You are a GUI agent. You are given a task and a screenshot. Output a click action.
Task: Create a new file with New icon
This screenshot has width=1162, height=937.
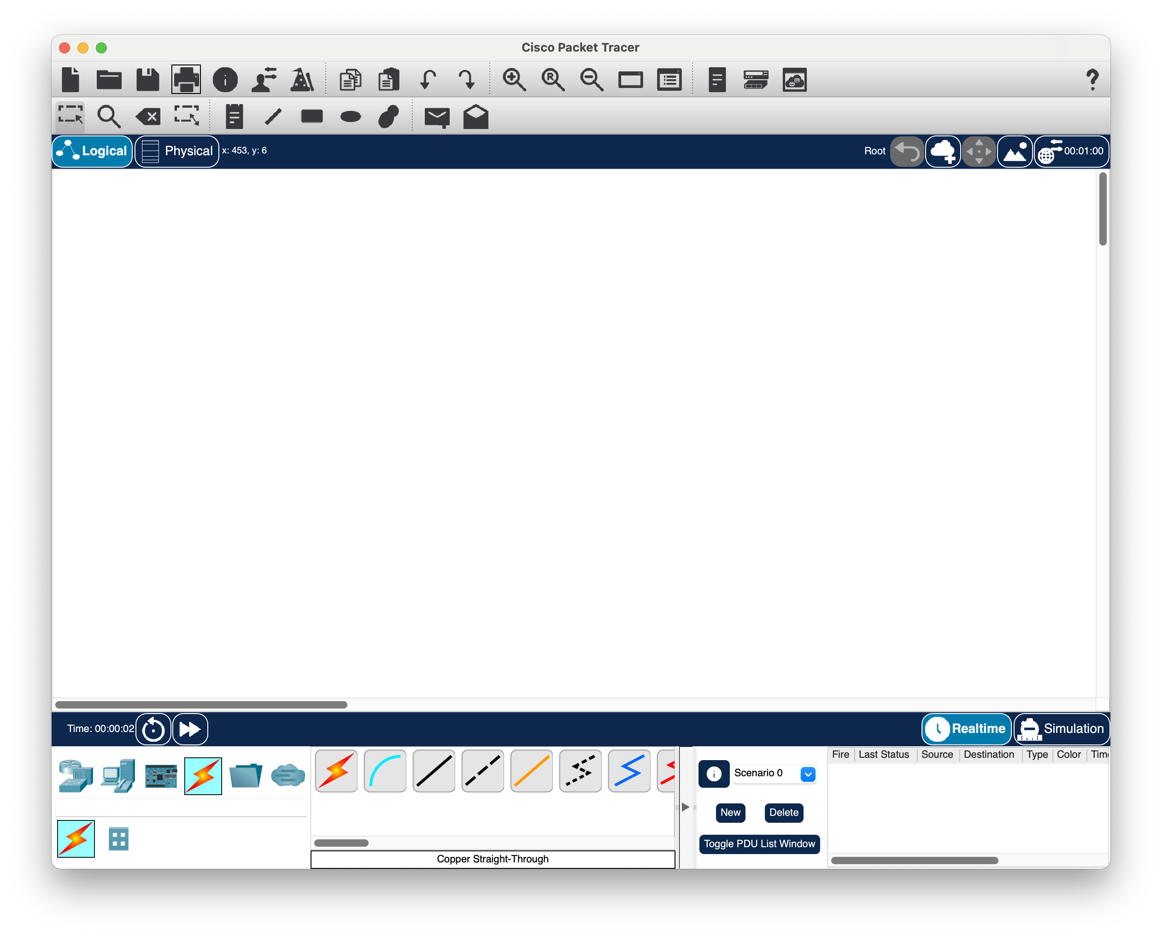[x=70, y=80]
